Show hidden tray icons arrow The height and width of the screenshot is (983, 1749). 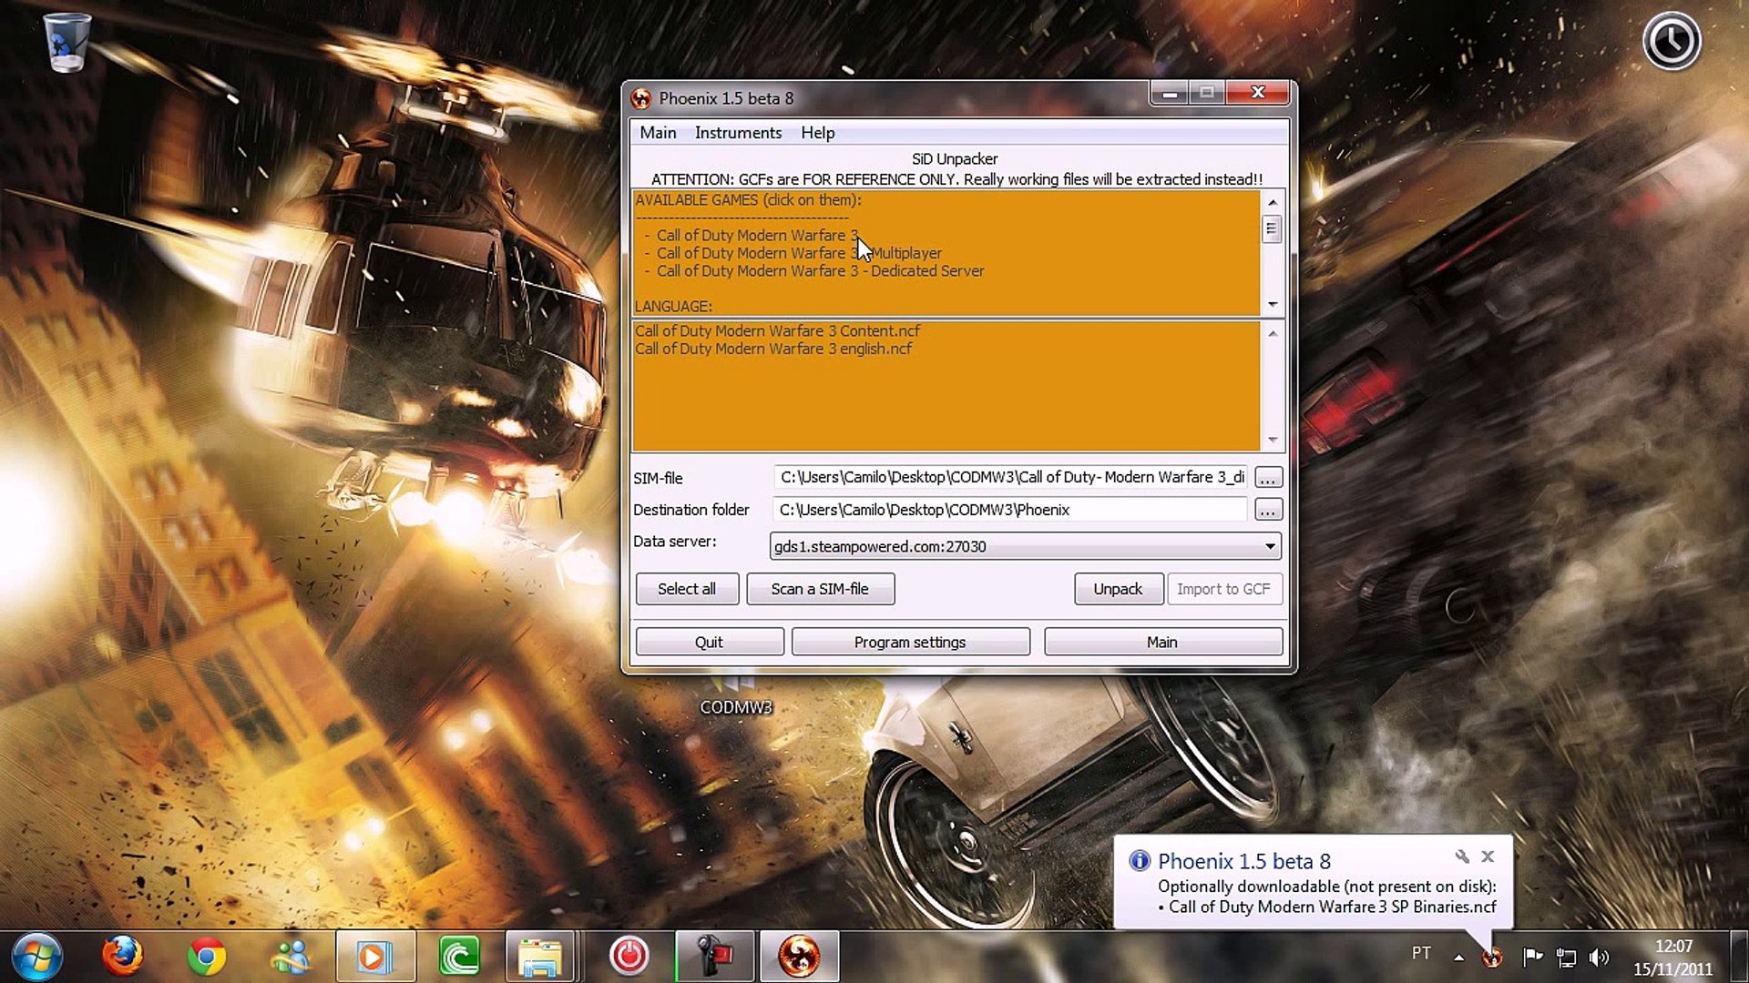click(x=1458, y=957)
